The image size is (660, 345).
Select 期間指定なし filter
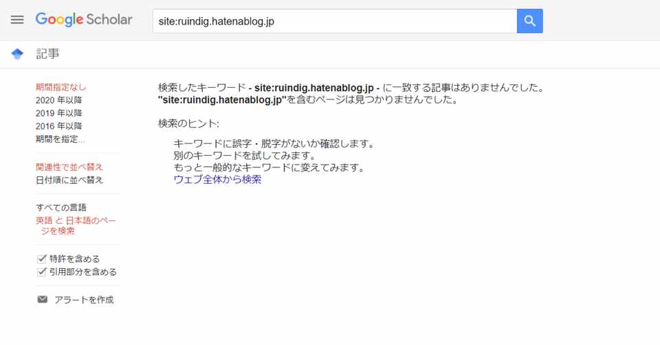click(61, 87)
